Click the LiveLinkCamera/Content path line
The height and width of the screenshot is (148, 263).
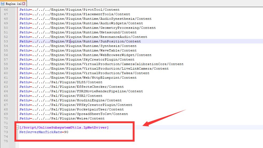tap(94, 68)
